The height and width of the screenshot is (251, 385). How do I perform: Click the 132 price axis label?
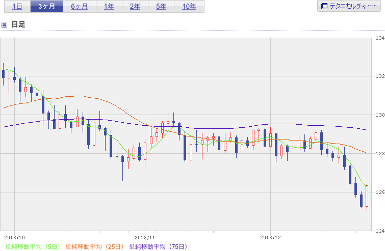click(380, 76)
